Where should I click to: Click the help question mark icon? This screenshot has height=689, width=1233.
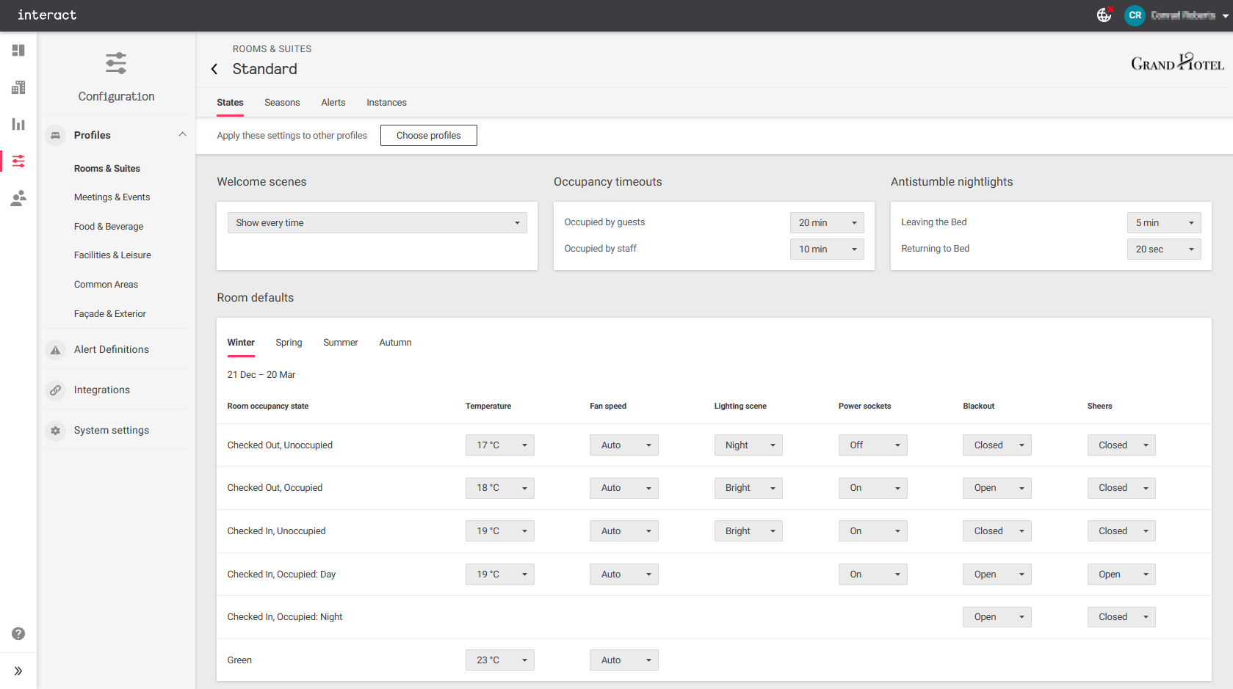coord(18,633)
